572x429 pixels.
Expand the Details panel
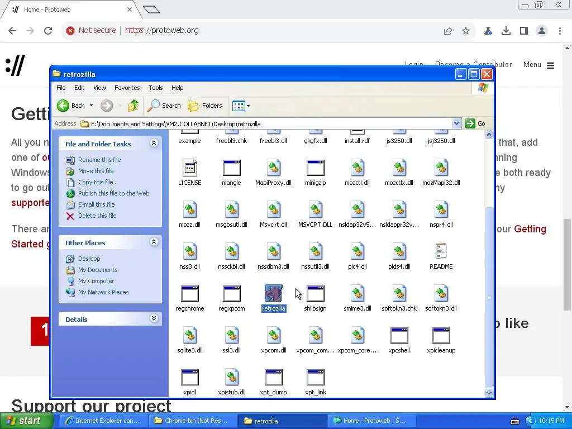click(154, 318)
